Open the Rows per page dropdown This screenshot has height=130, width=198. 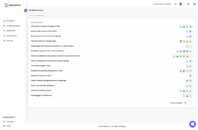[187, 103]
